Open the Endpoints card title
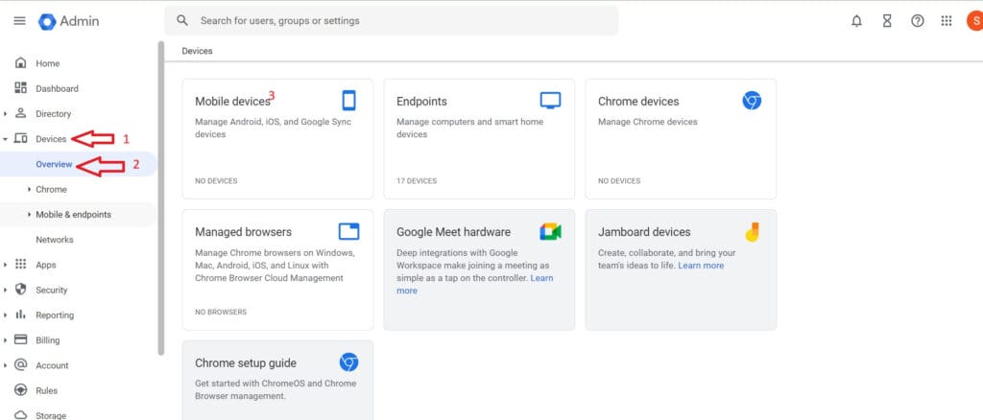 422,102
